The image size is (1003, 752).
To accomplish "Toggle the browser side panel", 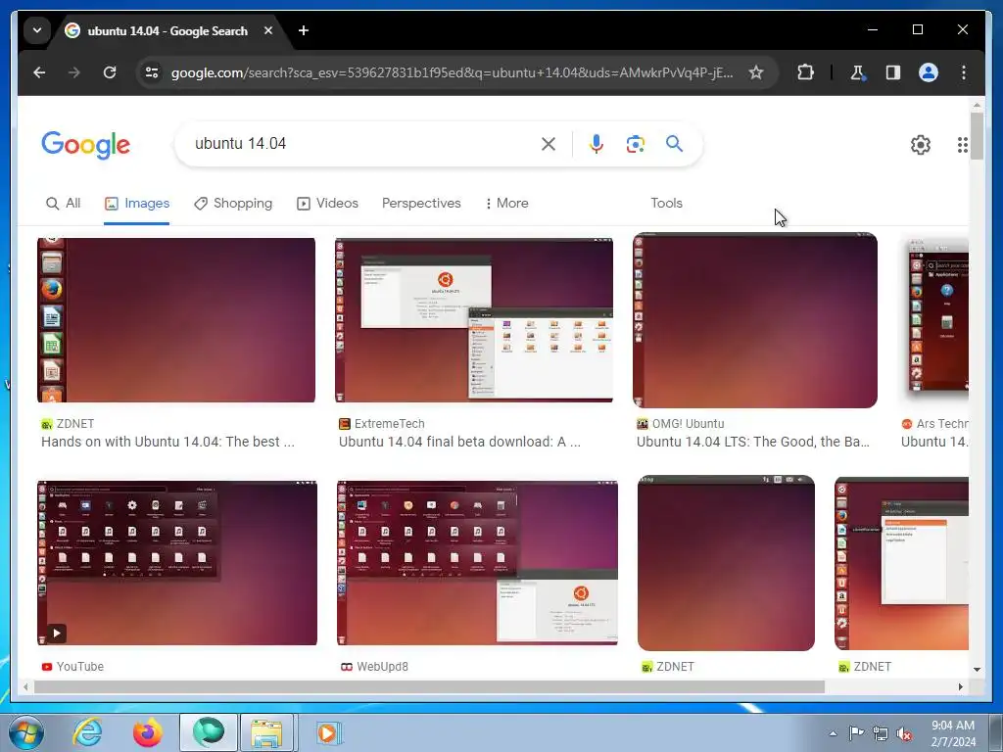I will [893, 72].
